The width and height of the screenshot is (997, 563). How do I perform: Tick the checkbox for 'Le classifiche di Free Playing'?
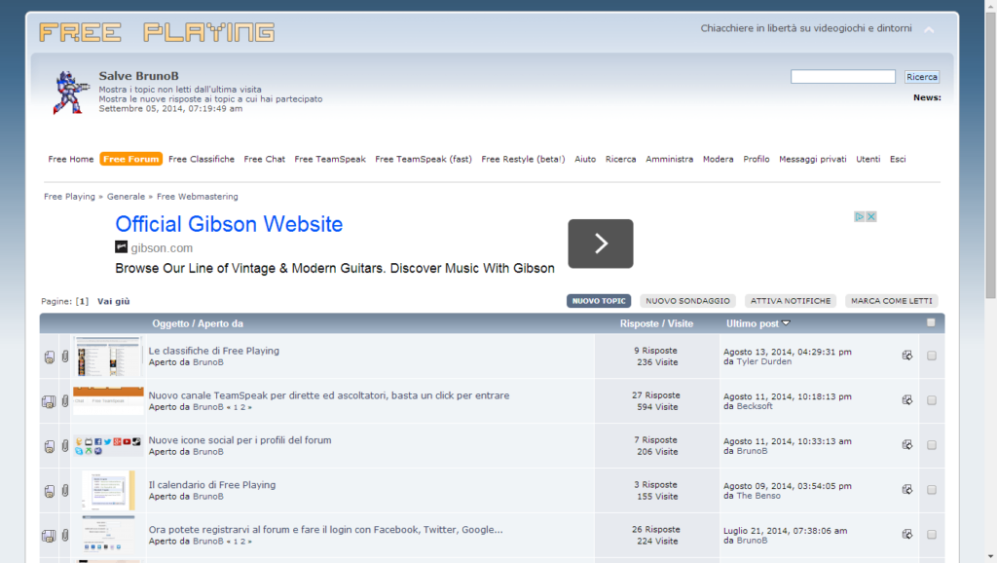[932, 356]
